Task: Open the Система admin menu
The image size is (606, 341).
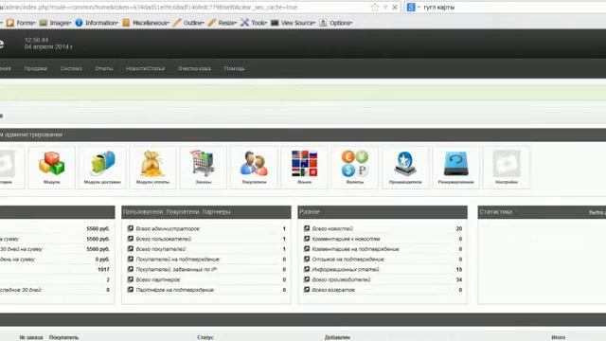Action: coord(71,68)
